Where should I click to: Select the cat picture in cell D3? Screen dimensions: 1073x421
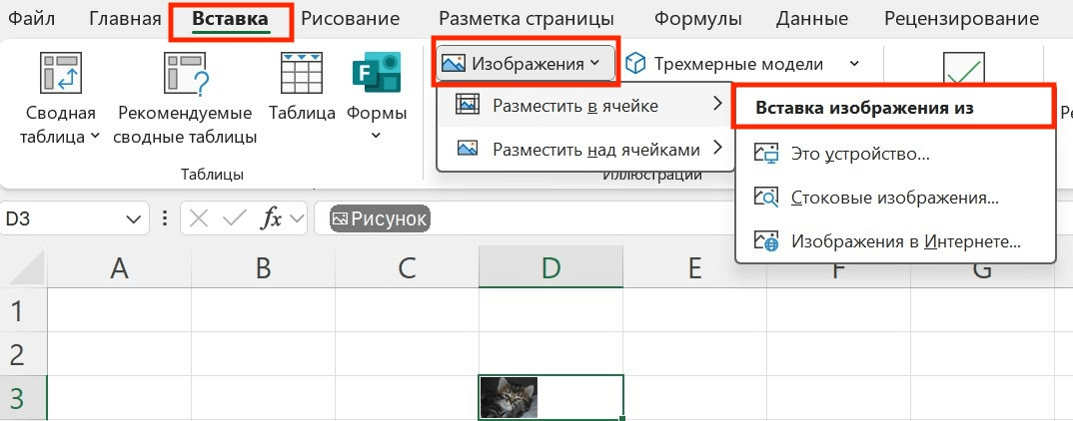(x=509, y=397)
